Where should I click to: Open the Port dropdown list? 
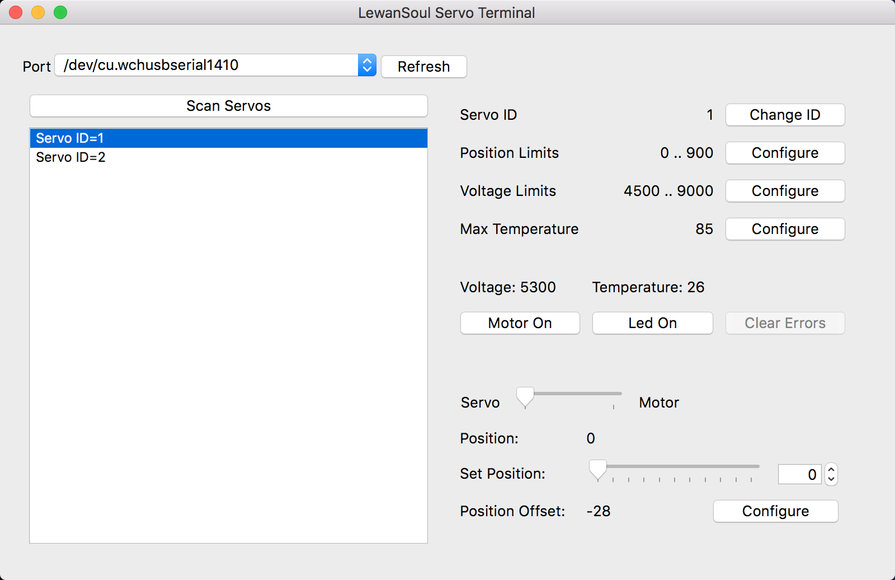(x=215, y=66)
